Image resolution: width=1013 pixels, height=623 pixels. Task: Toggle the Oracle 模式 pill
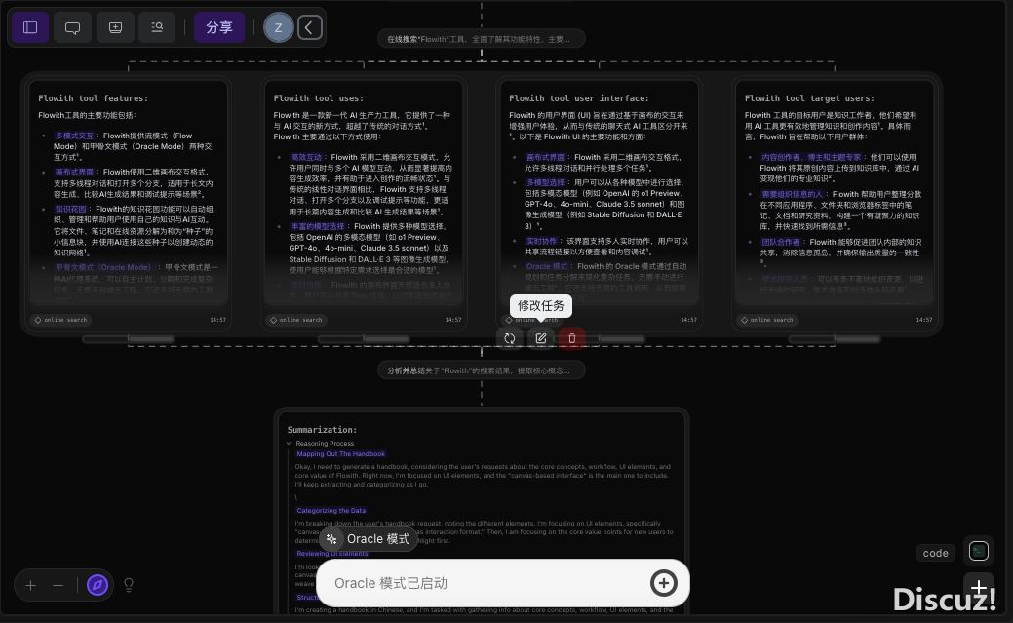(x=369, y=539)
